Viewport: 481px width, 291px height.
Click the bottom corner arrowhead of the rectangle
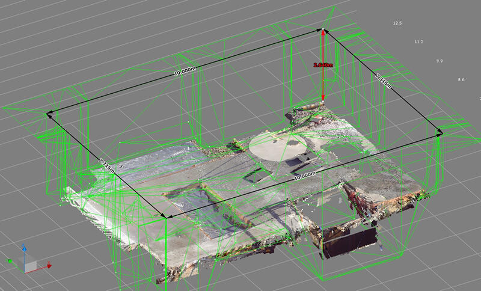(165, 216)
